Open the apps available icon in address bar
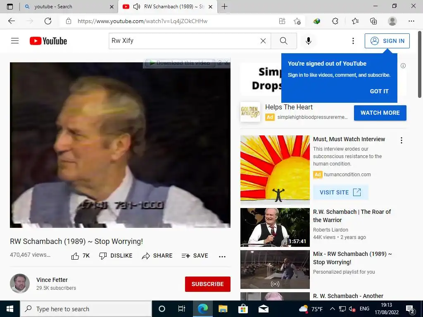The image size is (423, 317). pyautogui.click(x=282, y=21)
